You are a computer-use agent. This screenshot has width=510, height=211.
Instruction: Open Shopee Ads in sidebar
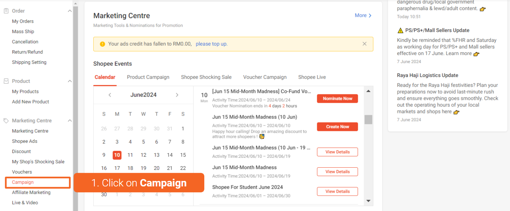pyautogui.click(x=25, y=141)
